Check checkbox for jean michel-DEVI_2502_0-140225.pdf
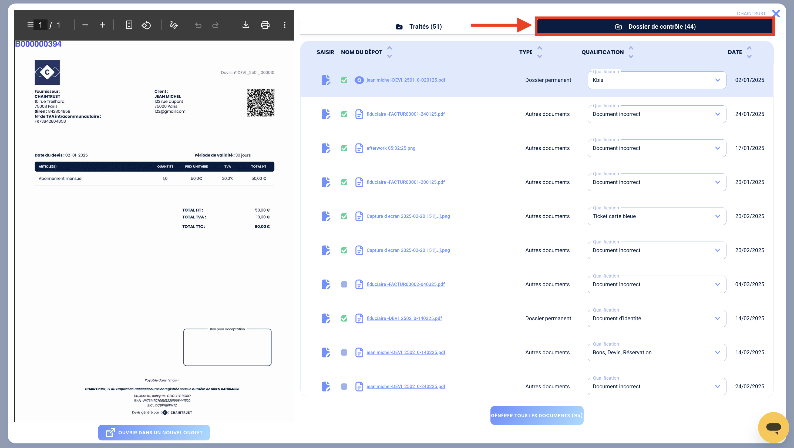 (344, 352)
